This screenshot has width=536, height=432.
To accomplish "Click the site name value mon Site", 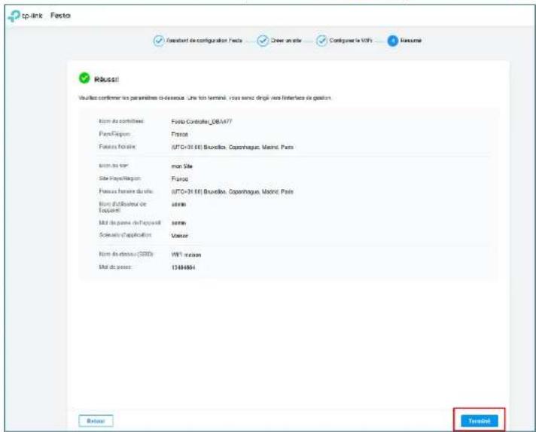I will coord(182,166).
